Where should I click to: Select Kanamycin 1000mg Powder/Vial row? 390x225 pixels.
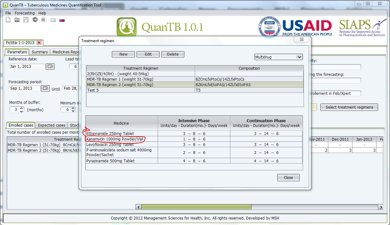[x=194, y=139]
